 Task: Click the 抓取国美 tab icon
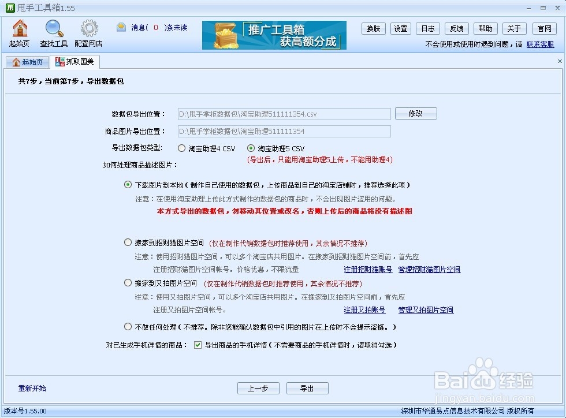[59, 61]
